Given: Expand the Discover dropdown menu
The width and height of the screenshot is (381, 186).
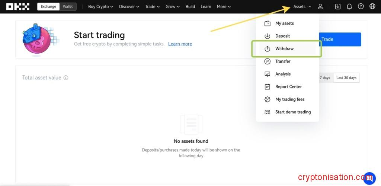Looking at the screenshot, I should pyautogui.click(x=129, y=6).
